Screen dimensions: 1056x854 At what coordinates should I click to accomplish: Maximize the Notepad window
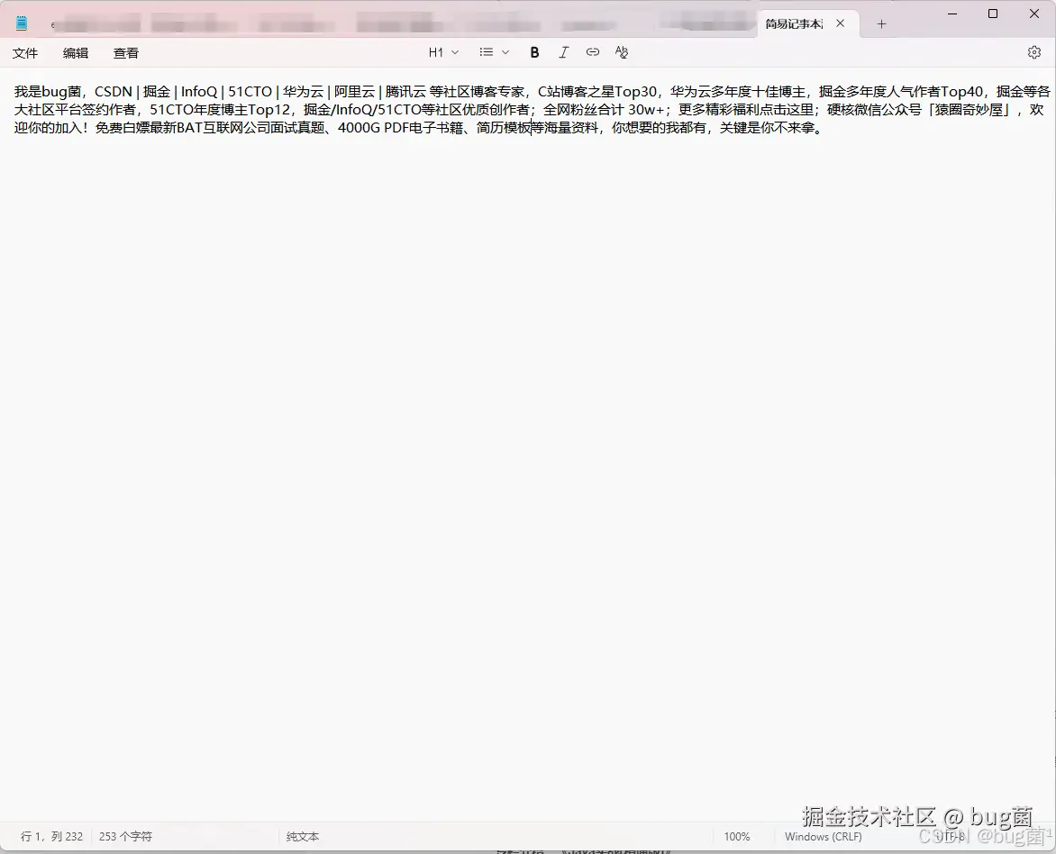(993, 14)
